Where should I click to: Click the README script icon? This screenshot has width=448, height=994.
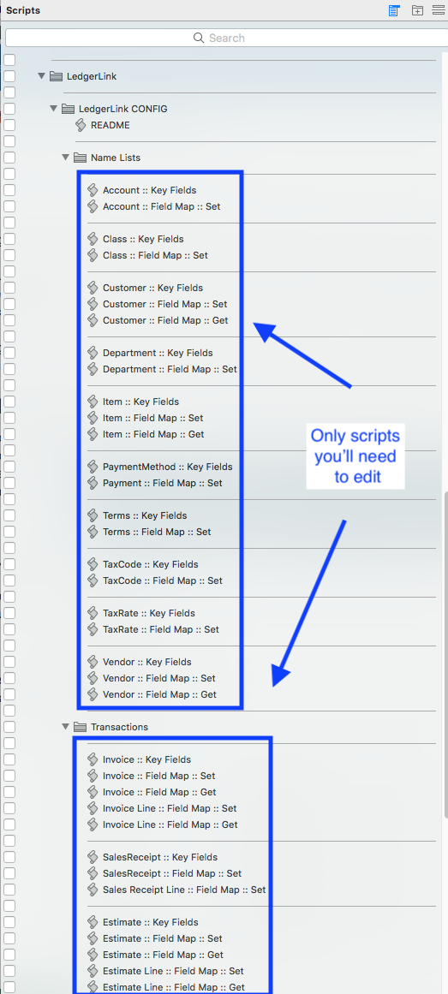(81, 125)
